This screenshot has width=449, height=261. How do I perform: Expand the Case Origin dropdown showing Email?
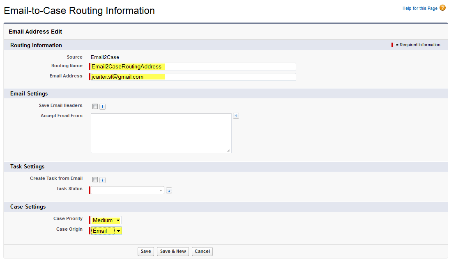pos(106,231)
